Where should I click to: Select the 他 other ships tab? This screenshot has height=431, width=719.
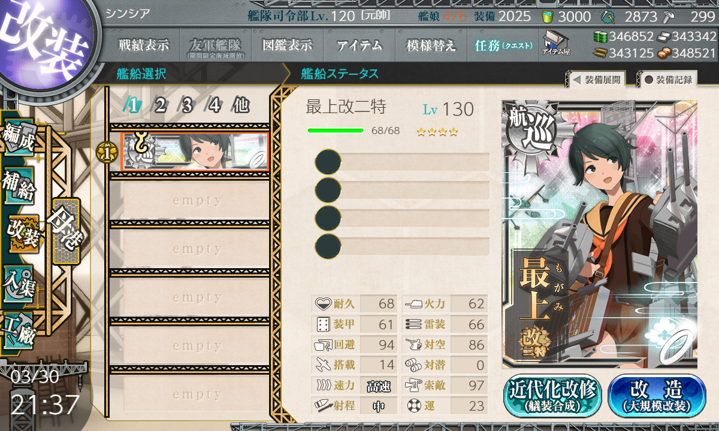point(240,105)
